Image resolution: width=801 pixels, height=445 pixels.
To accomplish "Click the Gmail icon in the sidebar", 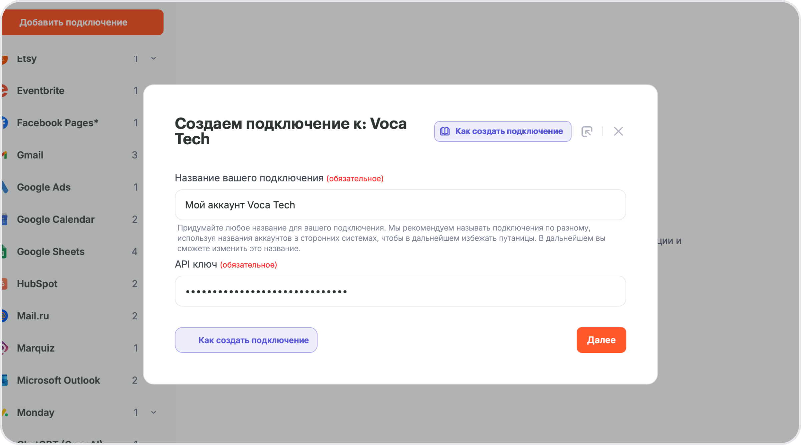I will [5, 155].
